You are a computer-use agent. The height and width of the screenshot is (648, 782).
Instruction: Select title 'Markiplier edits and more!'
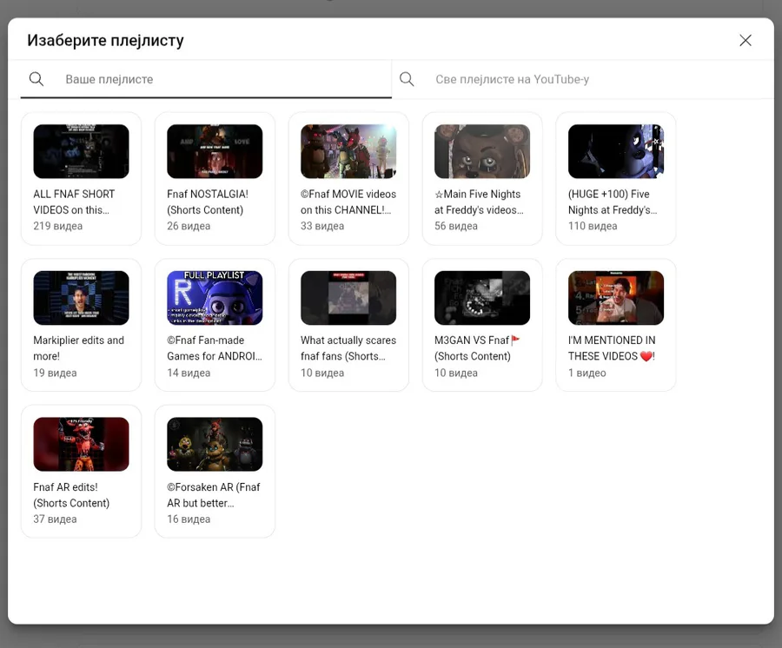79,348
